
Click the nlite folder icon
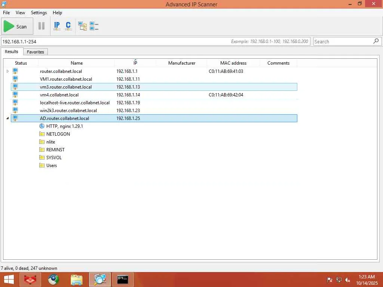pyautogui.click(x=42, y=142)
